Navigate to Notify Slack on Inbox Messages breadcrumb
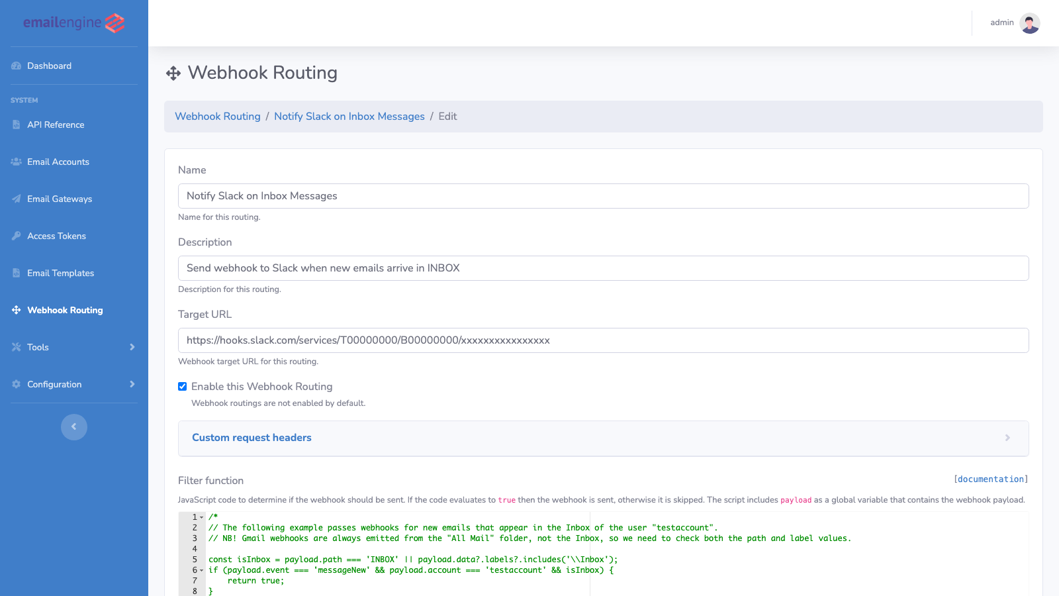Image resolution: width=1059 pixels, height=596 pixels. coord(349,116)
